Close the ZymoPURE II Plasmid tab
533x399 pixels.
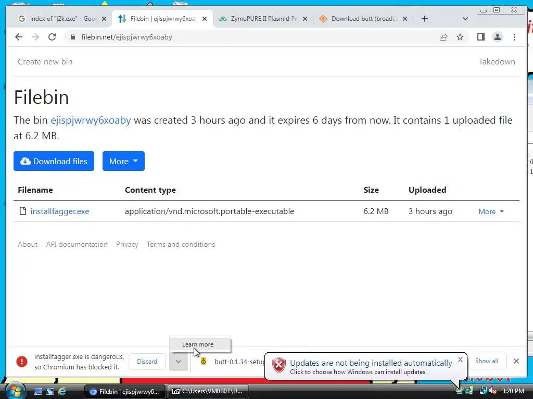point(305,19)
